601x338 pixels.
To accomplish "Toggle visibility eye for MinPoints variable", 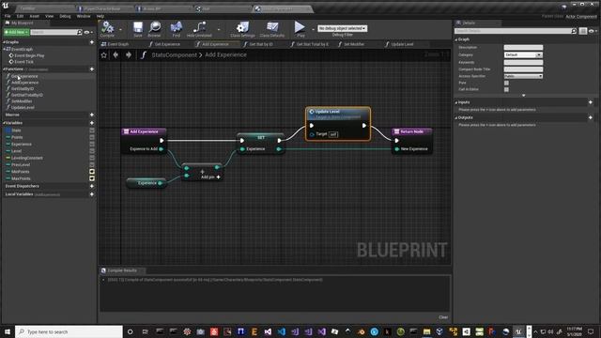I will pos(92,172).
